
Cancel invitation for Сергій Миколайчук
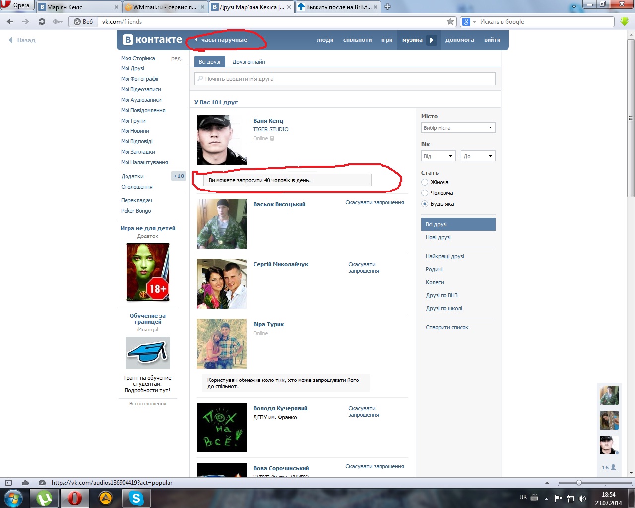pyautogui.click(x=364, y=268)
